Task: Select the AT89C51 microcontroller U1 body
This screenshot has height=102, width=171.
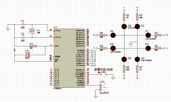Action: pos(69,58)
